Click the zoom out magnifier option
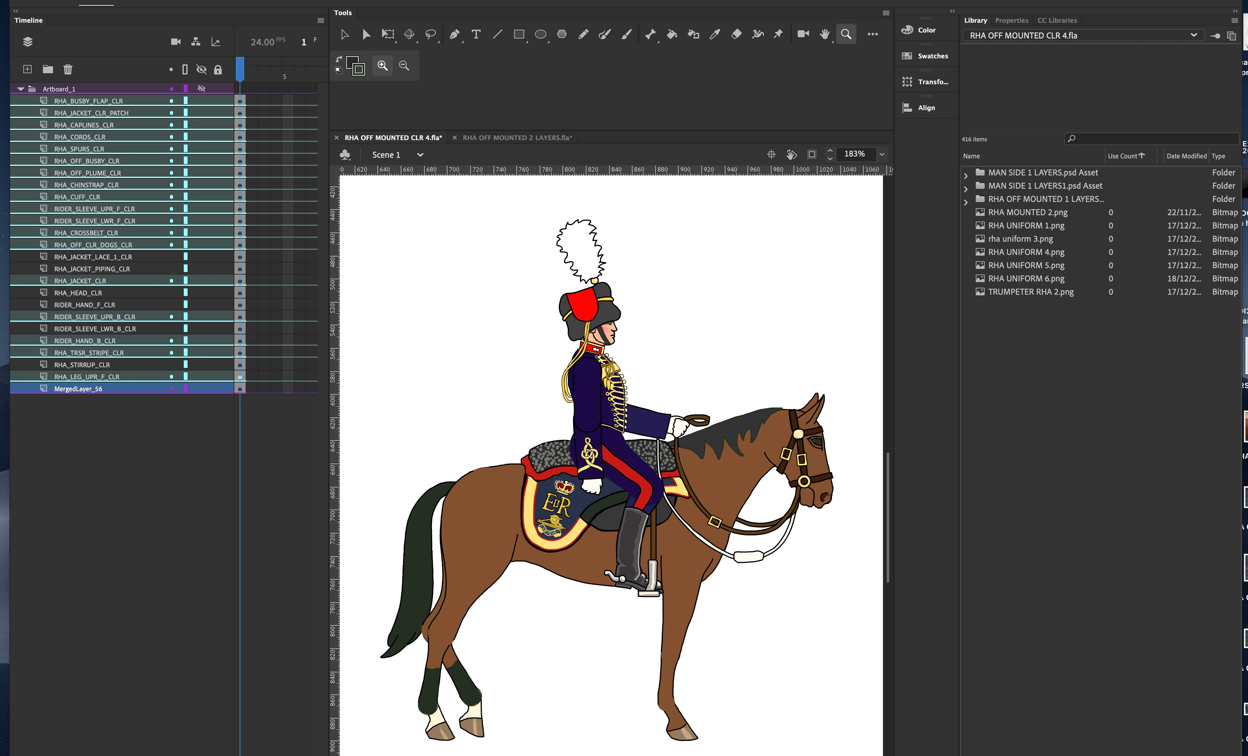Screen dimensions: 1248x756 point(404,66)
